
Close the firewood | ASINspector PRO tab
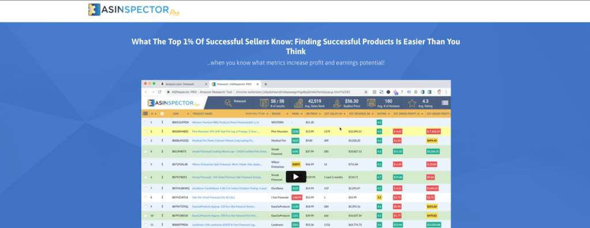pos(258,84)
